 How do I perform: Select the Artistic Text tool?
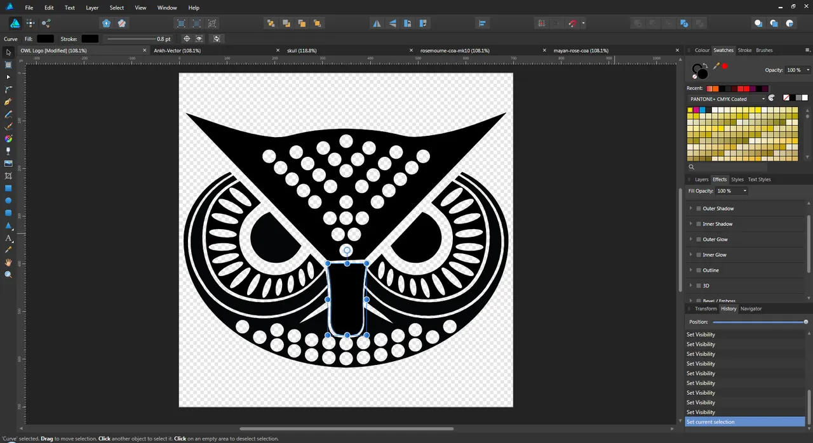[x=8, y=238]
